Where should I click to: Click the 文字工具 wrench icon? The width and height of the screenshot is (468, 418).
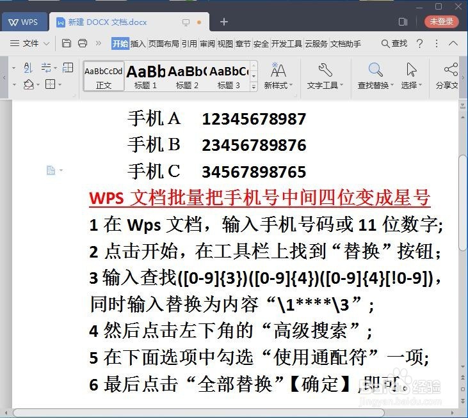coord(325,70)
